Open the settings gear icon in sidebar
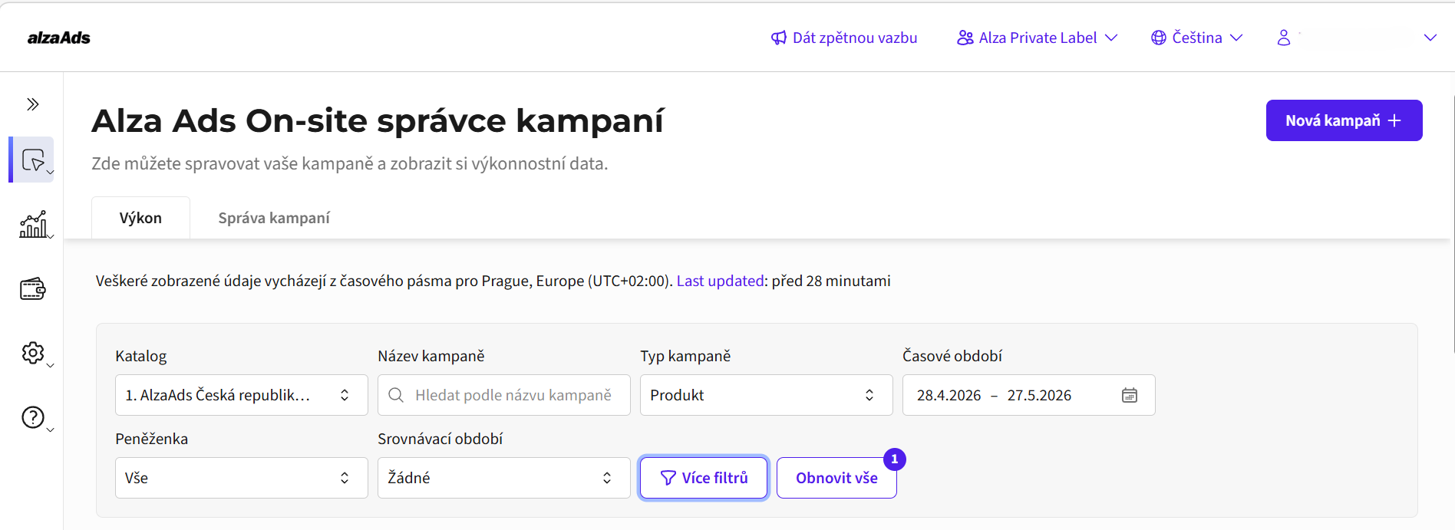1455x530 pixels. click(x=33, y=353)
